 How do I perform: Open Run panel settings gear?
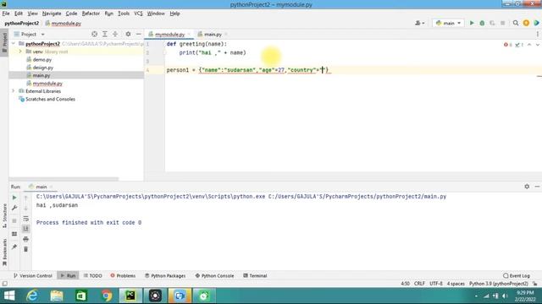pyautogui.click(x=527, y=187)
